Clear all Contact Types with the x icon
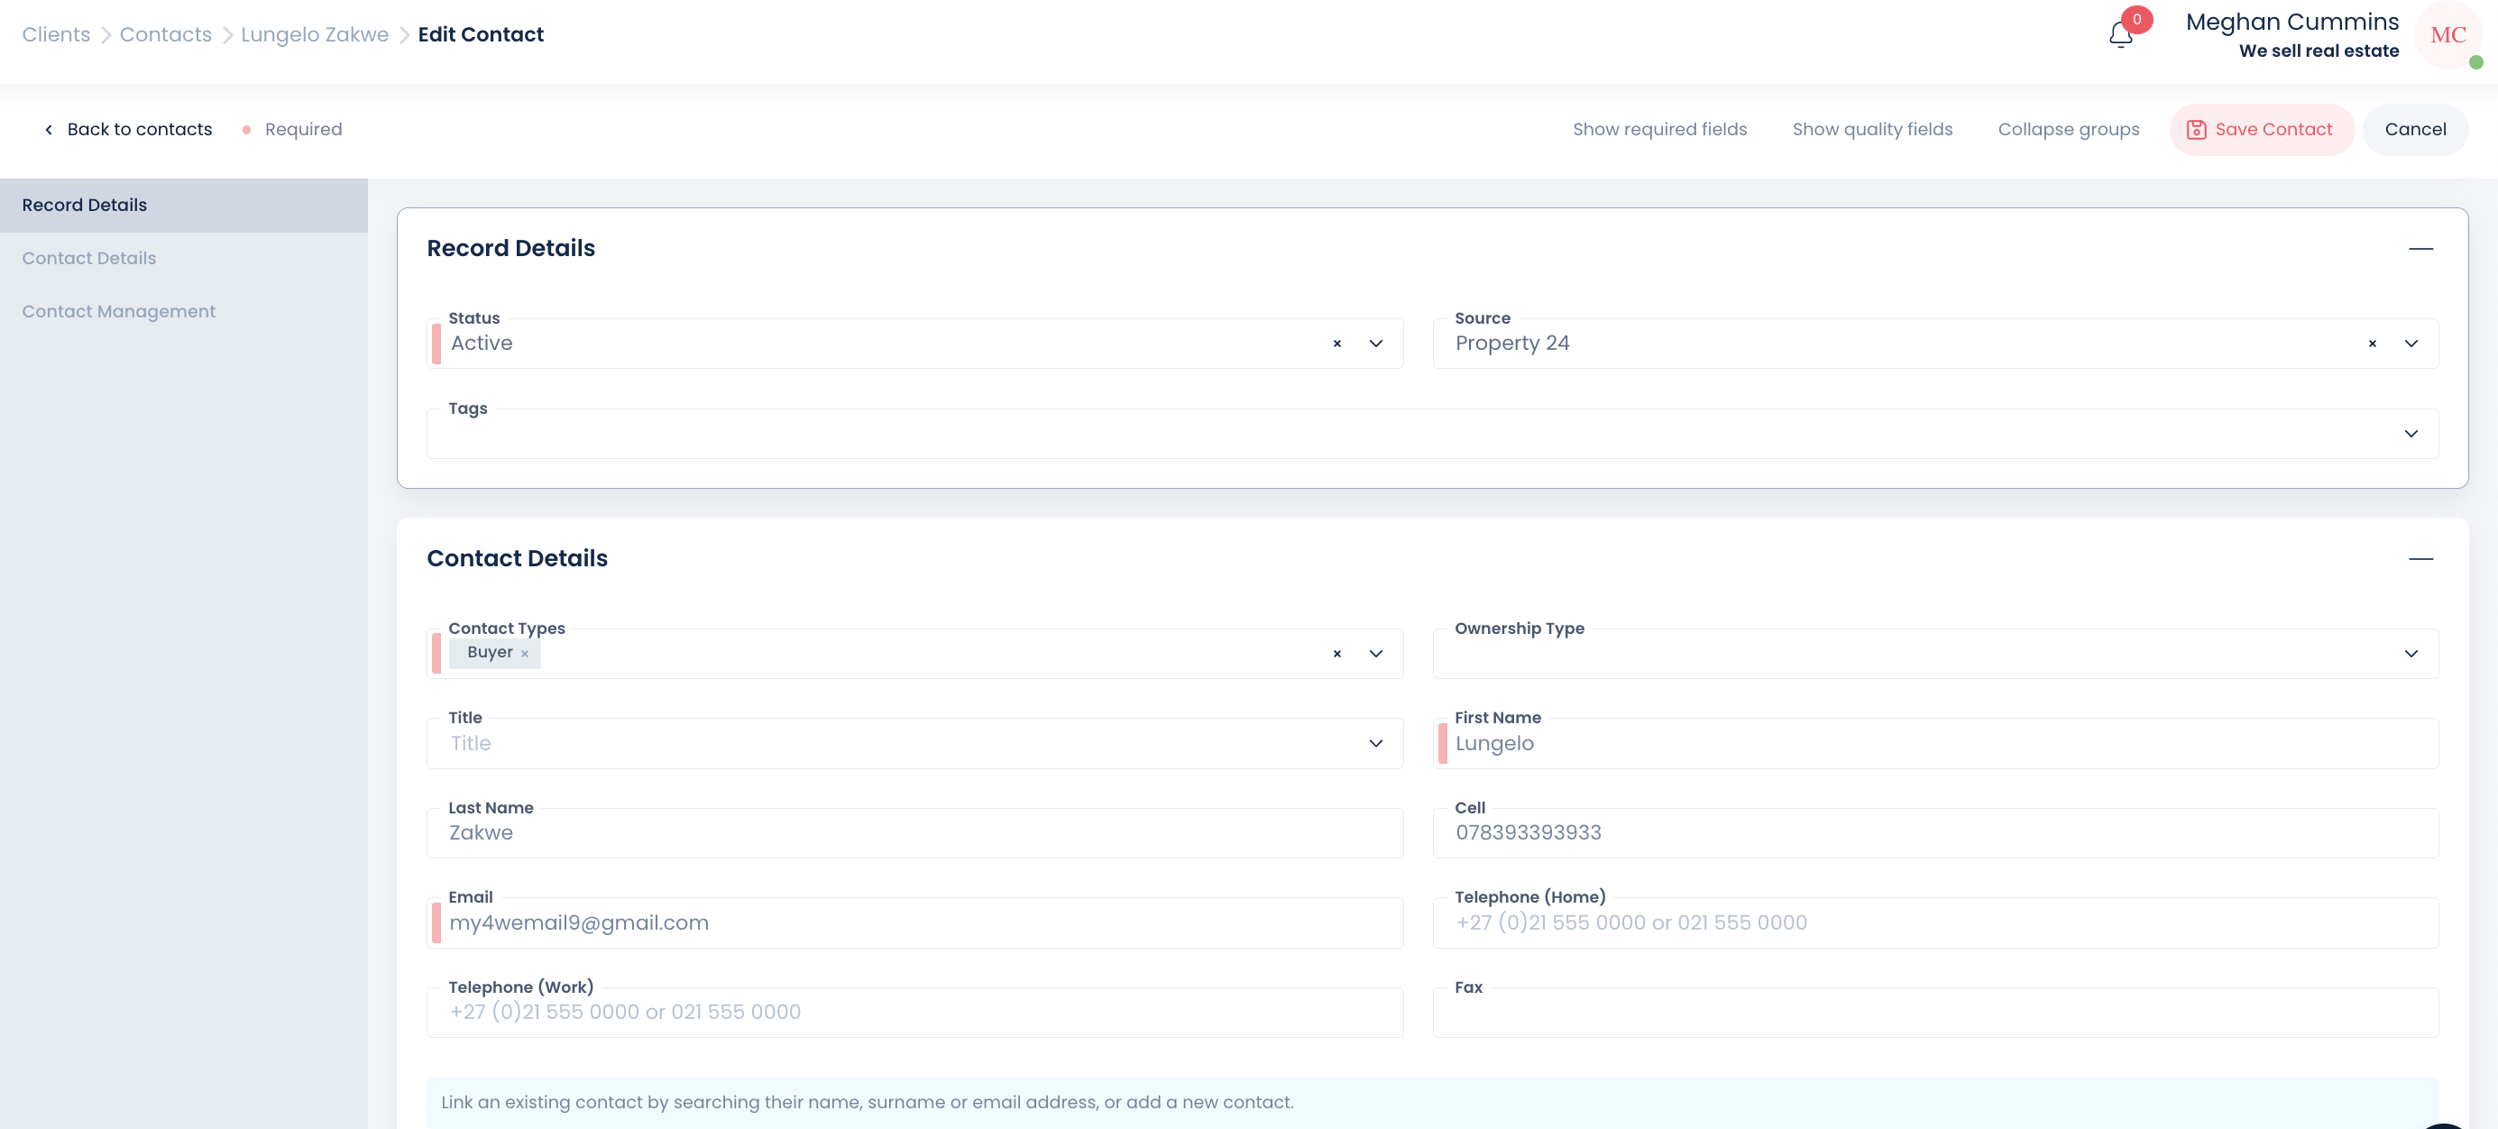 click(x=1337, y=654)
